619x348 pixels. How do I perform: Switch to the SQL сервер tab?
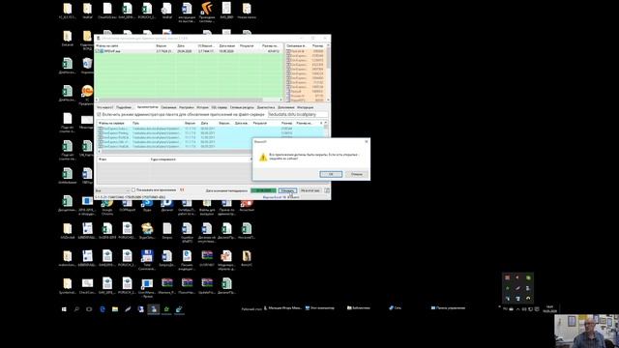click(x=220, y=107)
